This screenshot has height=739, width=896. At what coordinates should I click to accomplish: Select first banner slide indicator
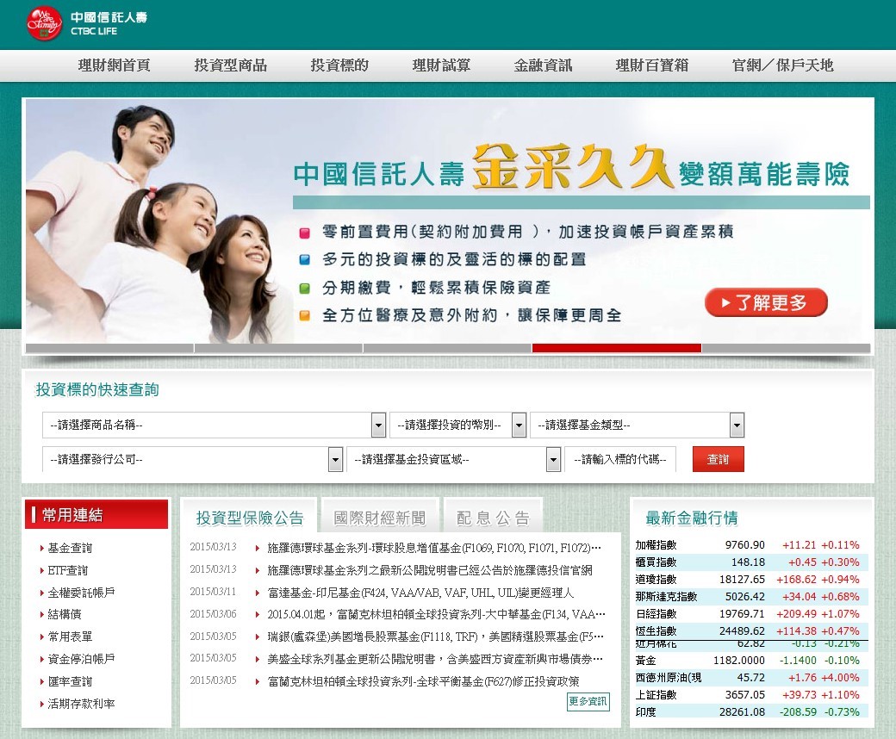pos(109,348)
